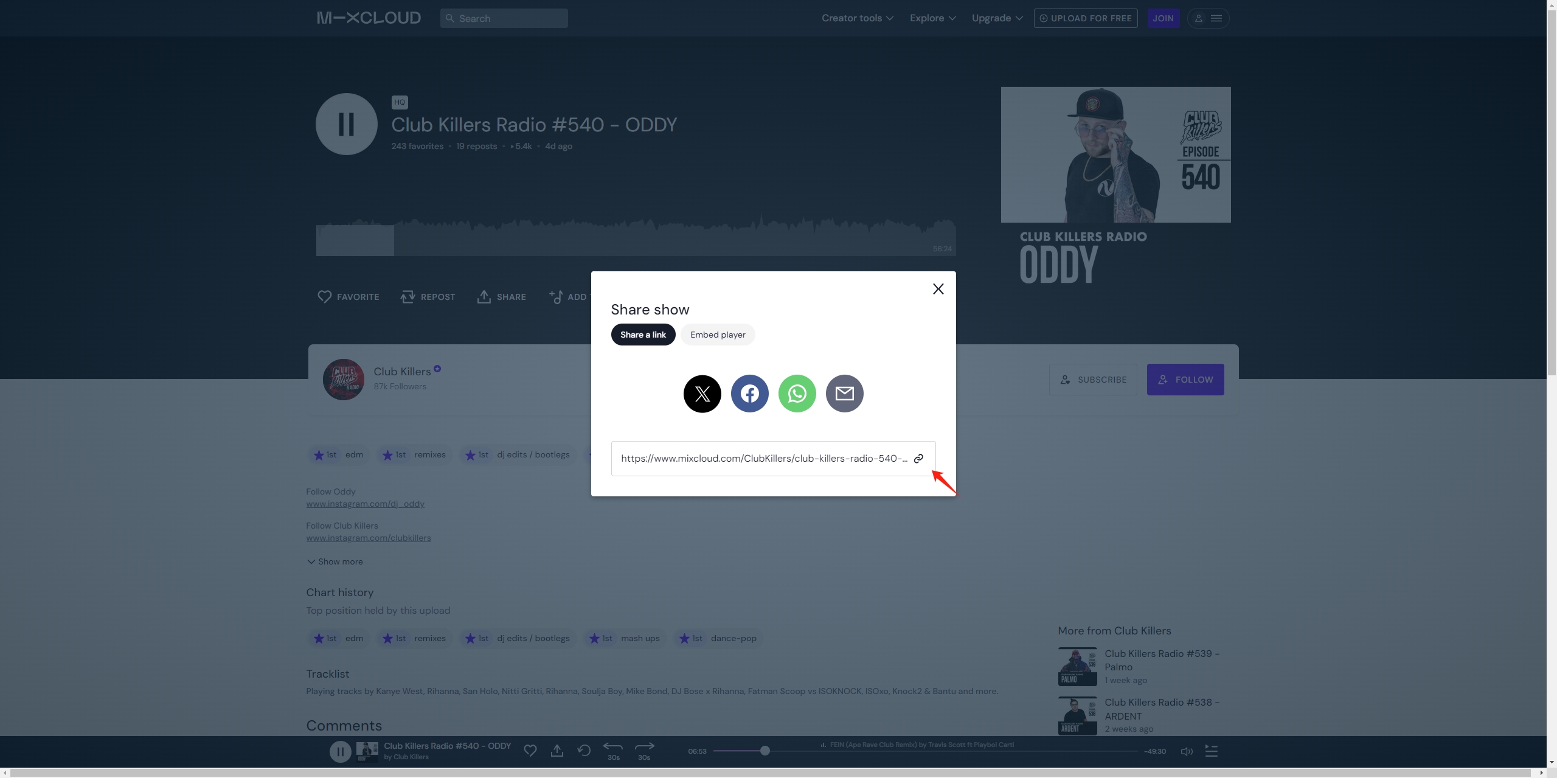This screenshot has height=778, width=1557.
Task: Select the 'Share a link' tab
Action: (x=643, y=334)
